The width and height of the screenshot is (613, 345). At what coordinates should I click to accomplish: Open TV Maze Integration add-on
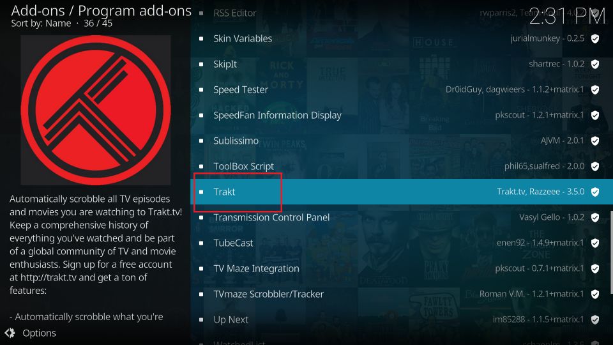(x=402, y=268)
